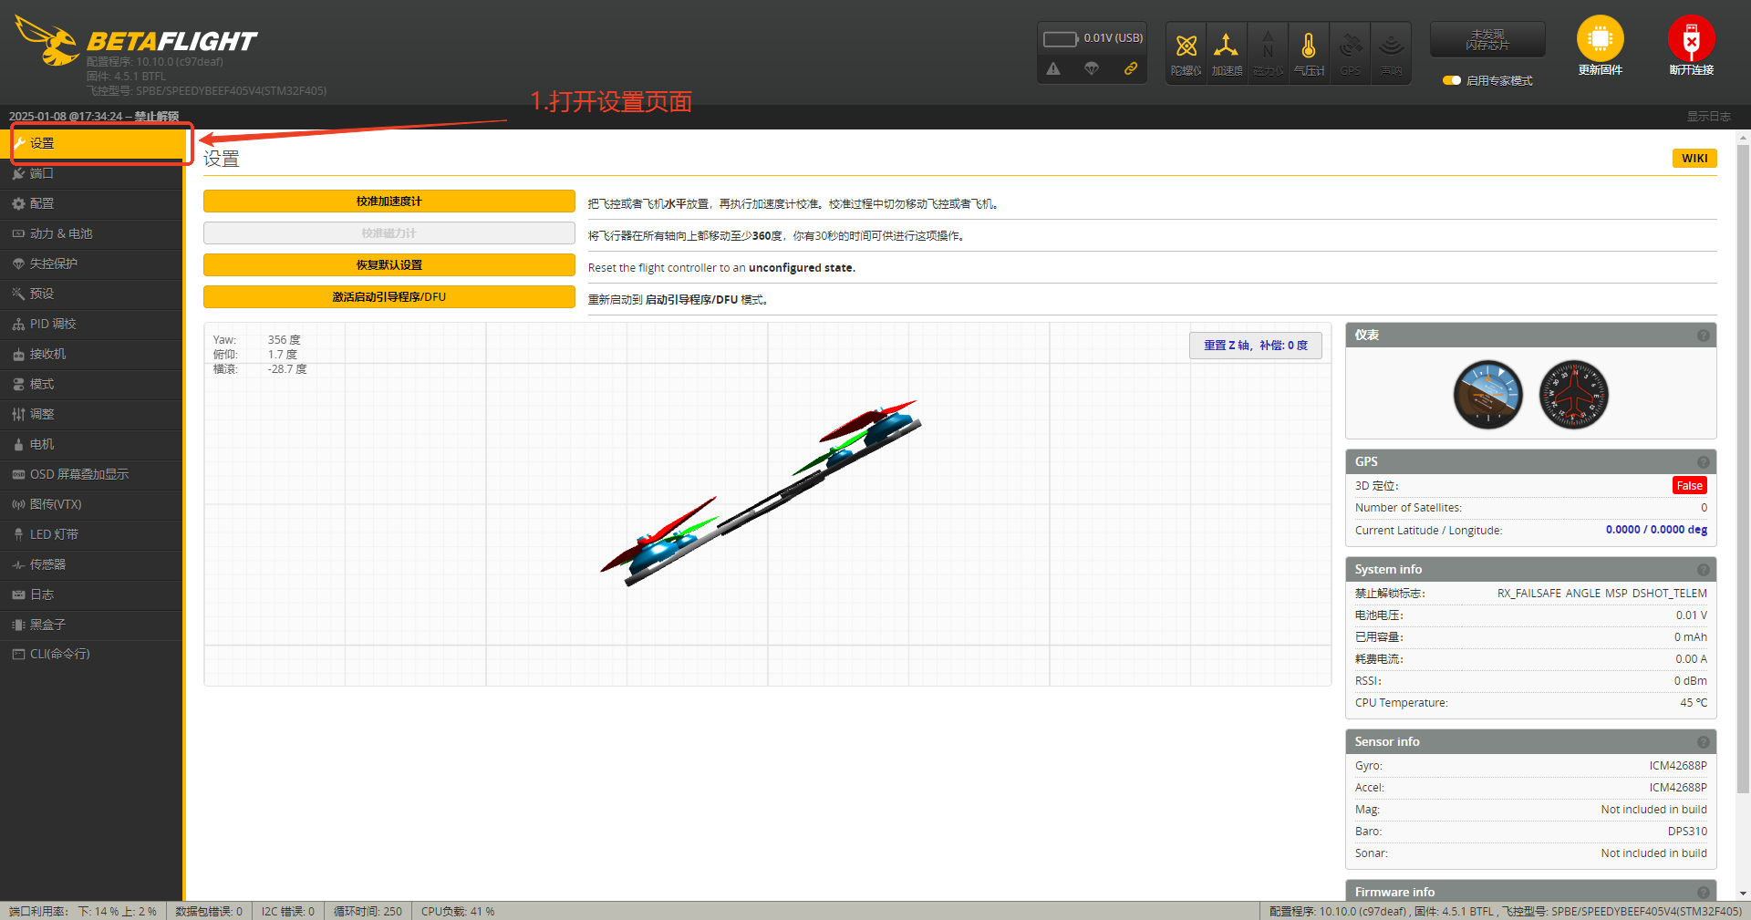Click the heading compass instrument

pyautogui.click(x=1573, y=395)
